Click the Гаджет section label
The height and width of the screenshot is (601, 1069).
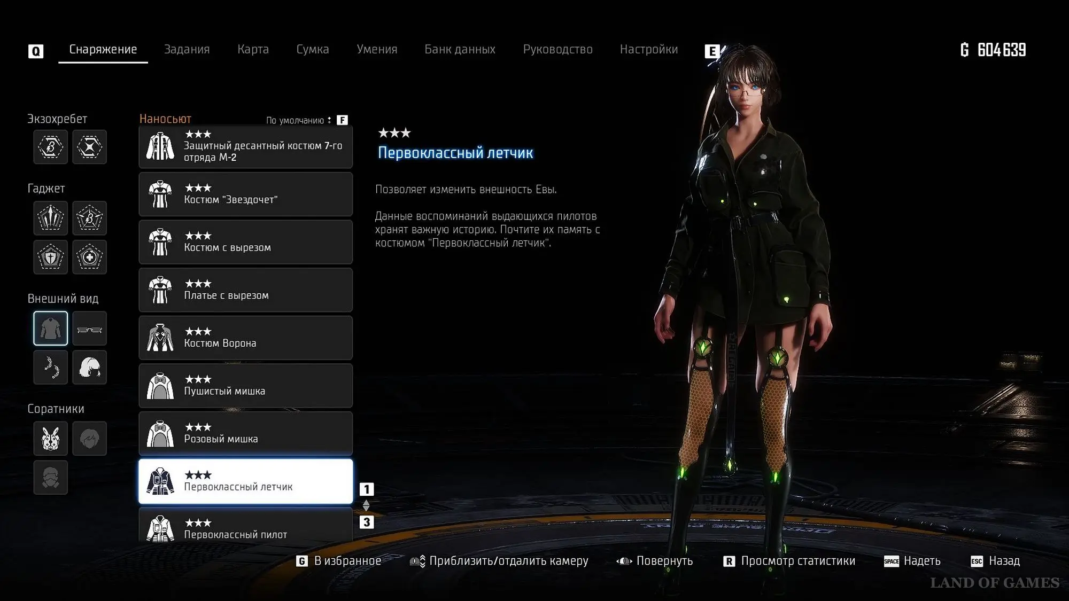tap(46, 188)
